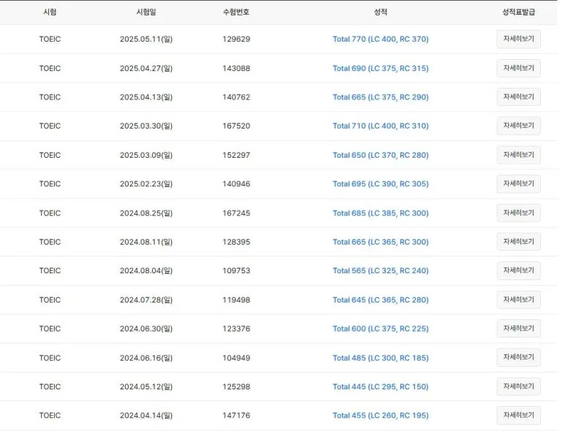Open Total 600 (LC 375, RC 225) link
The width and height of the screenshot is (565, 431).
[380, 329]
